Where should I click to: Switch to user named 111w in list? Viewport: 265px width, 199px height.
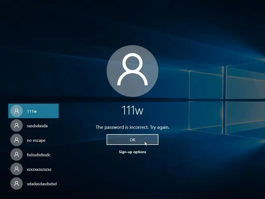pos(33,111)
